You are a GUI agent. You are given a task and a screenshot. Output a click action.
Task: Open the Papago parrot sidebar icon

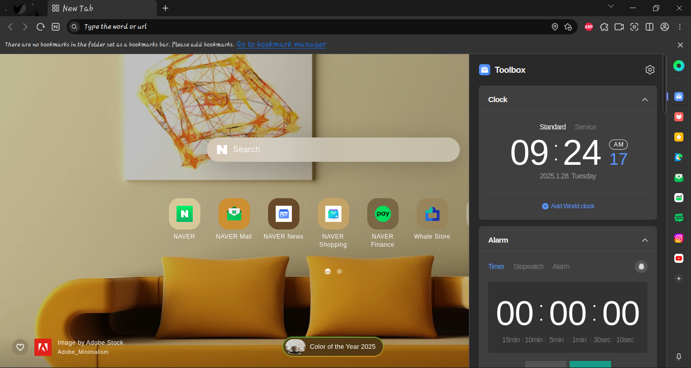pyautogui.click(x=679, y=157)
